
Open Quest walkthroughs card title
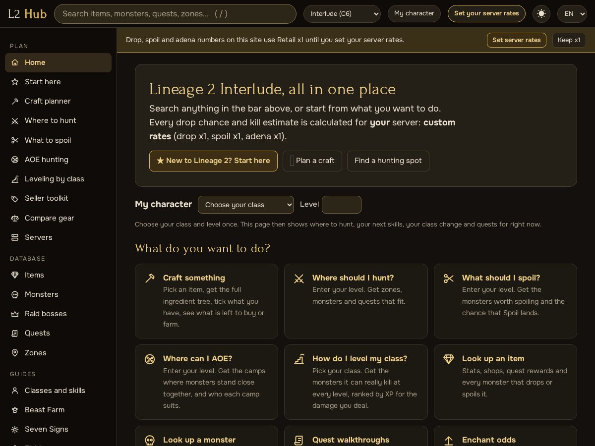pyautogui.click(x=351, y=440)
